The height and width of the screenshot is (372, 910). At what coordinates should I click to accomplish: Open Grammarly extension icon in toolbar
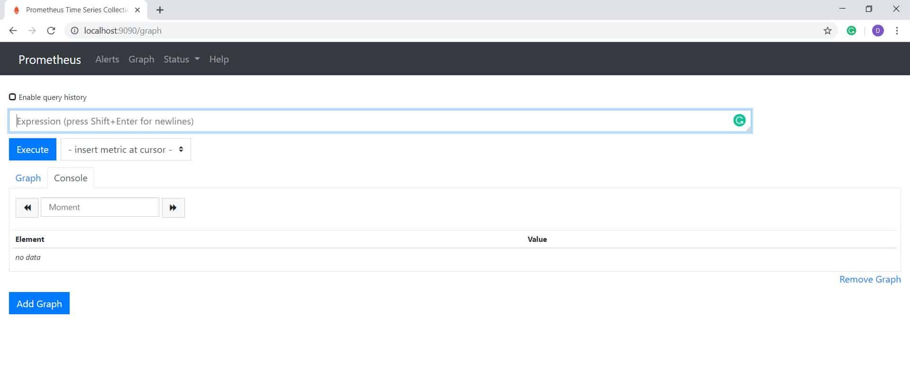(x=852, y=31)
